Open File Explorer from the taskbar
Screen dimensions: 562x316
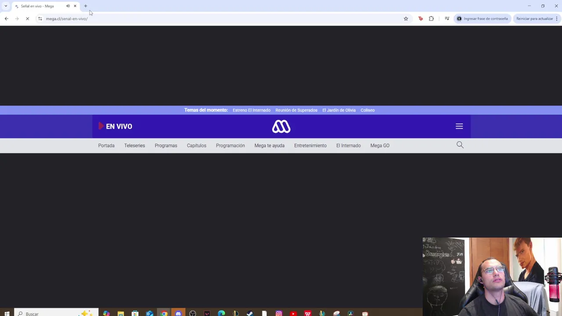coord(120,313)
